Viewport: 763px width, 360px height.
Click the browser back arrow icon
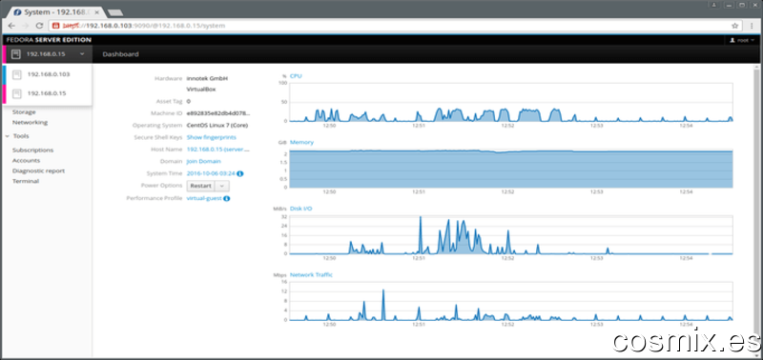tap(11, 26)
